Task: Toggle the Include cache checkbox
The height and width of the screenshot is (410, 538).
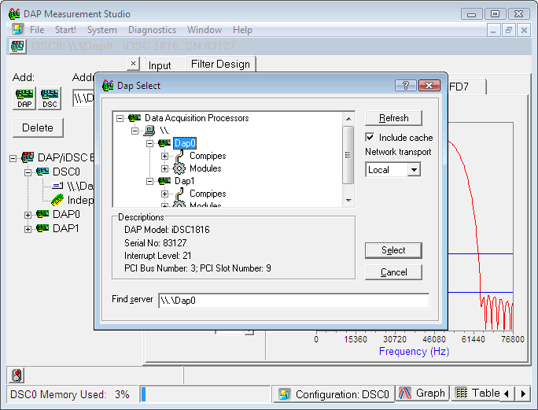Action: click(x=370, y=138)
